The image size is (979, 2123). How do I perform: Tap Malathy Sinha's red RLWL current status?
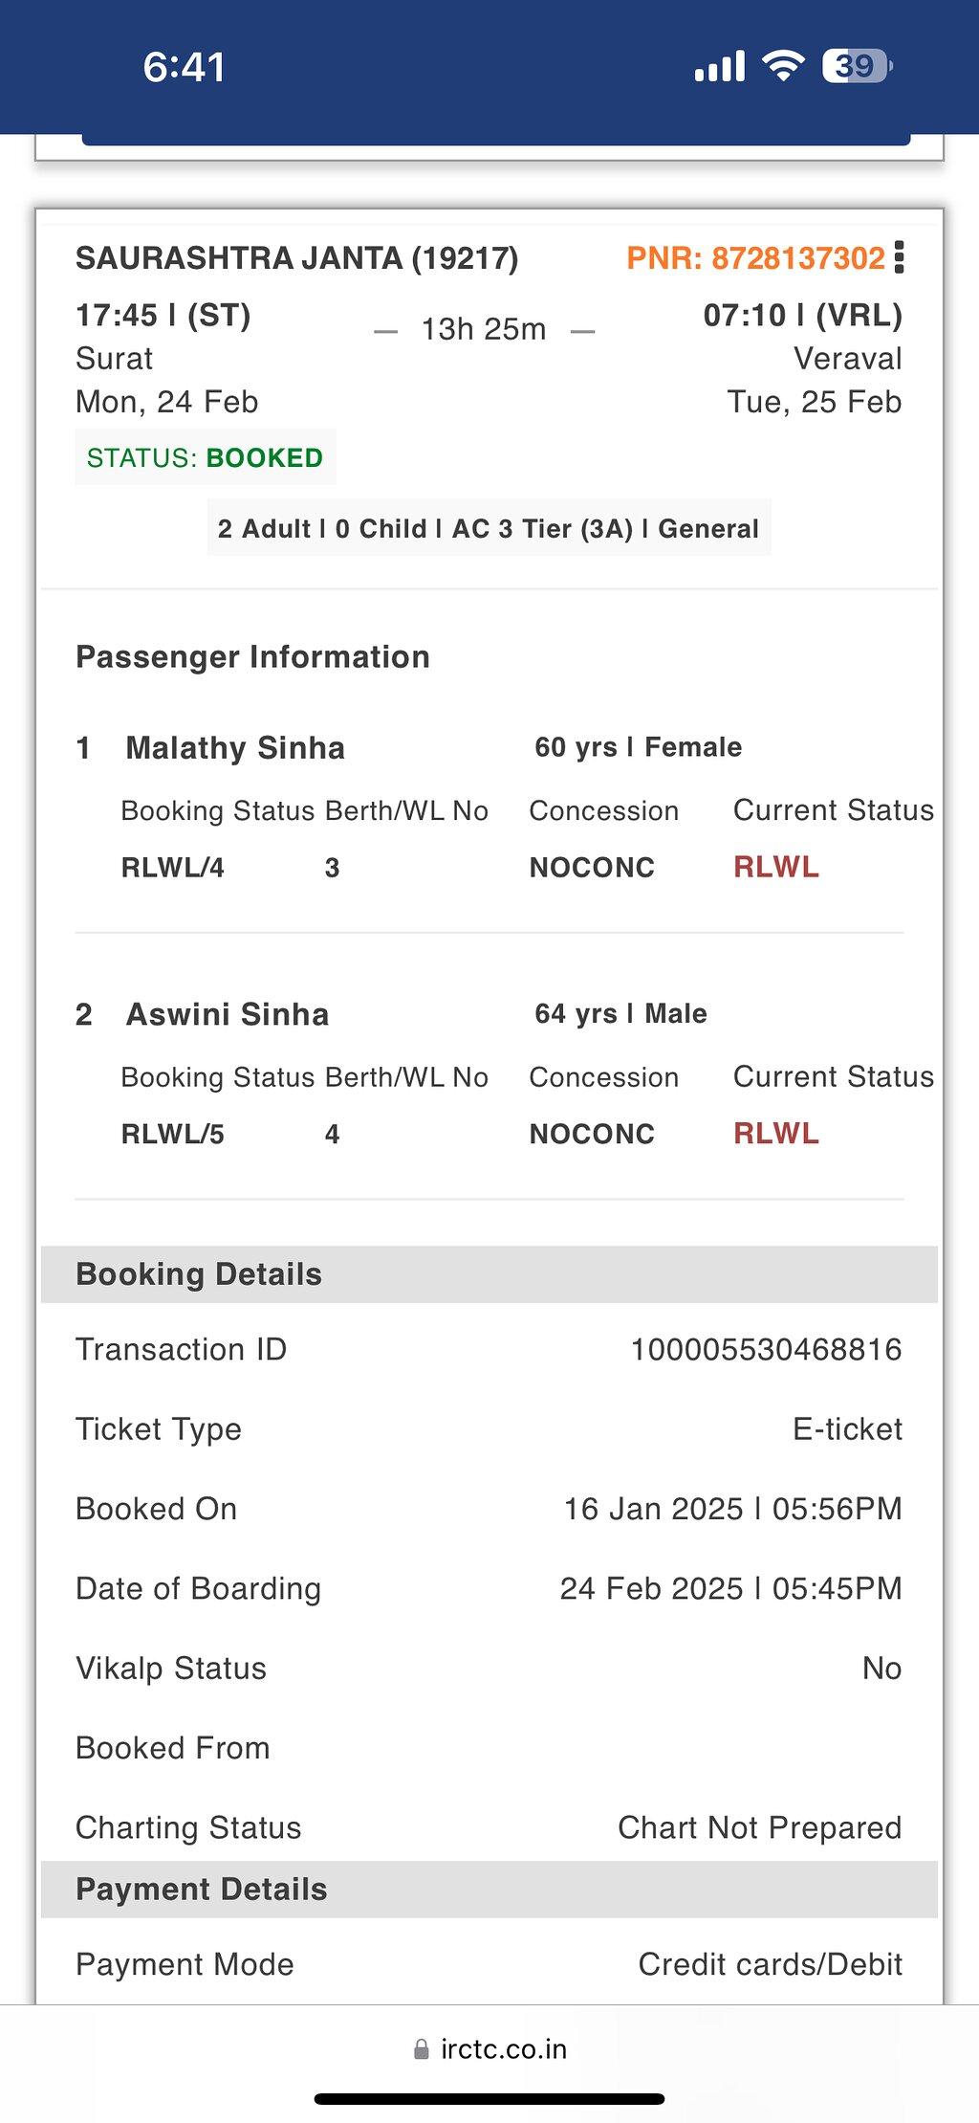click(776, 867)
